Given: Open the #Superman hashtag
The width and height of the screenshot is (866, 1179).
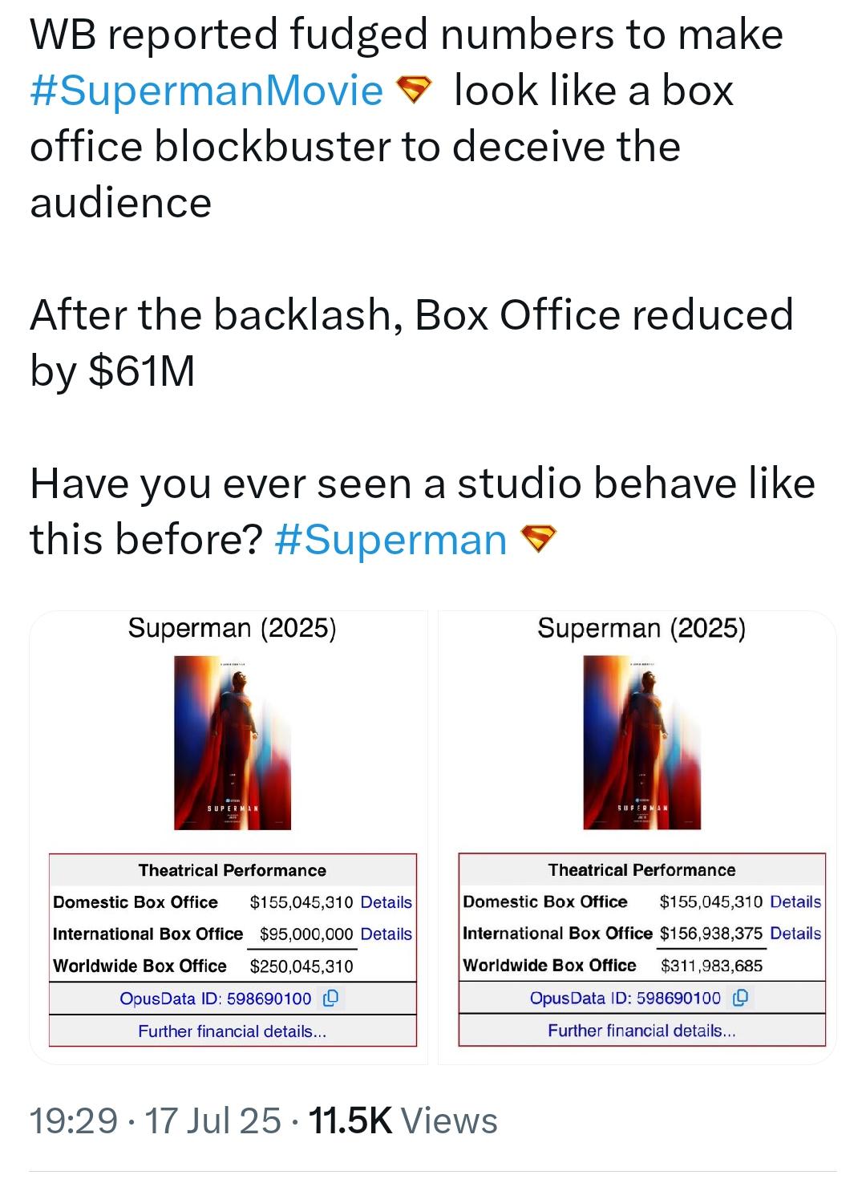Looking at the screenshot, I should tap(391, 539).
